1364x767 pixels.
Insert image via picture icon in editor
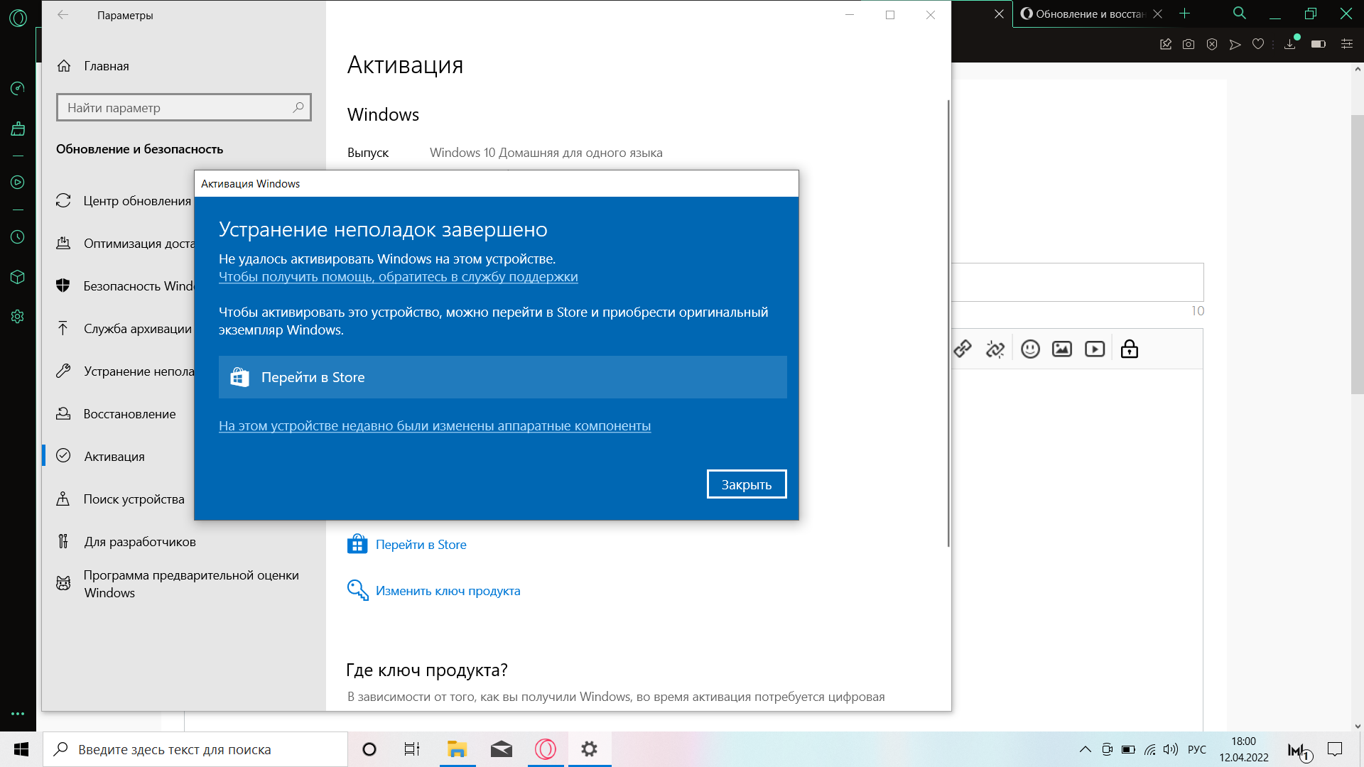click(1062, 349)
